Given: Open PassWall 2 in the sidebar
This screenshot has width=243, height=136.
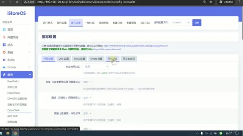Looking at the screenshot, I should tap(13, 82).
